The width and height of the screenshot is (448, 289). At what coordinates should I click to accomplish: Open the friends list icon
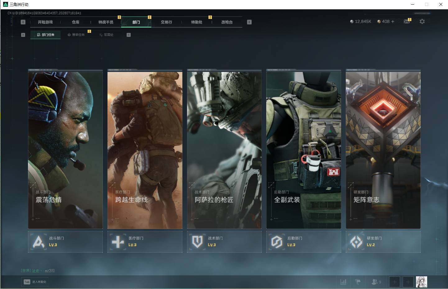374,282
